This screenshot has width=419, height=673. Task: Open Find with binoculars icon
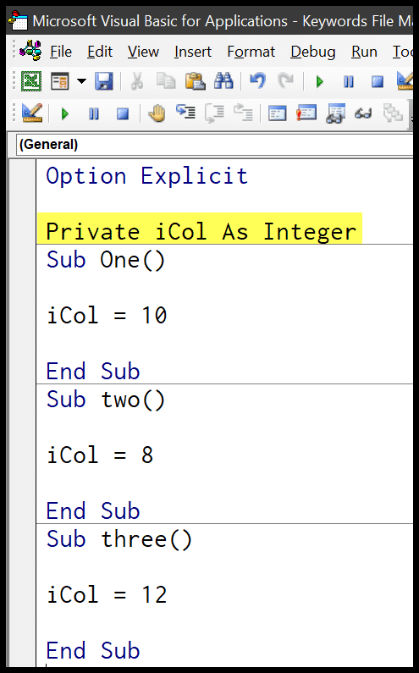pos(223,80)
